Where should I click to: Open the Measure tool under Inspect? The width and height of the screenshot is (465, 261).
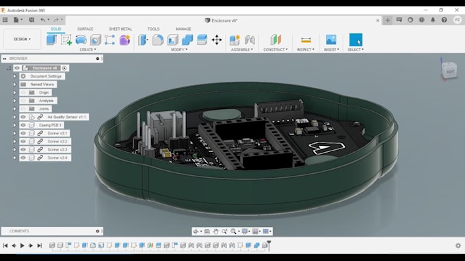coord(306,40)
